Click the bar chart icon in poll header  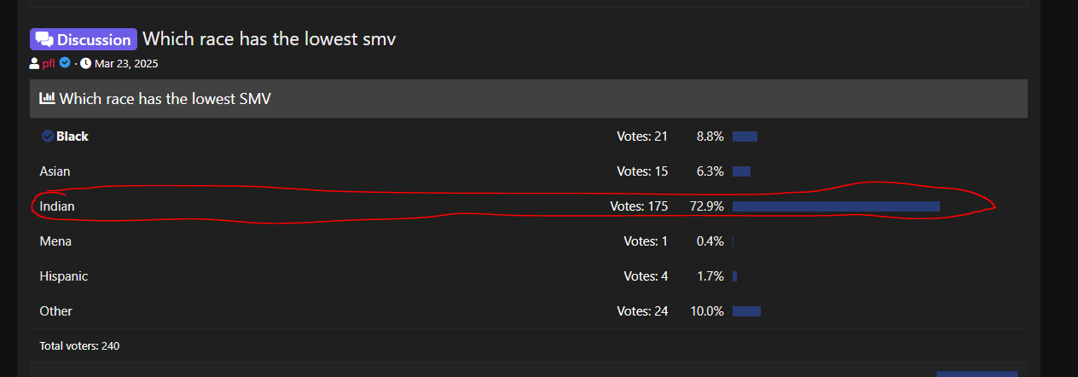pyautogui.click(x=48, y=99)
